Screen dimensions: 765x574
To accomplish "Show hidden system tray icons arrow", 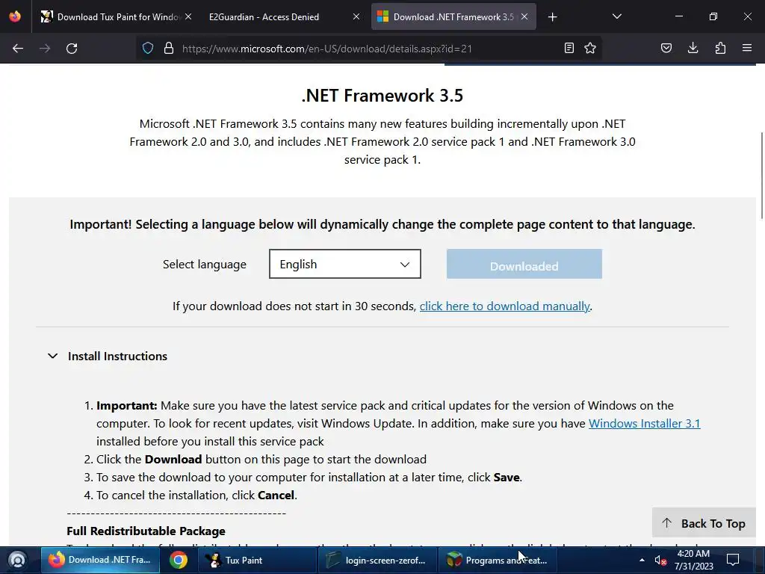I will (x=642, y=560).
